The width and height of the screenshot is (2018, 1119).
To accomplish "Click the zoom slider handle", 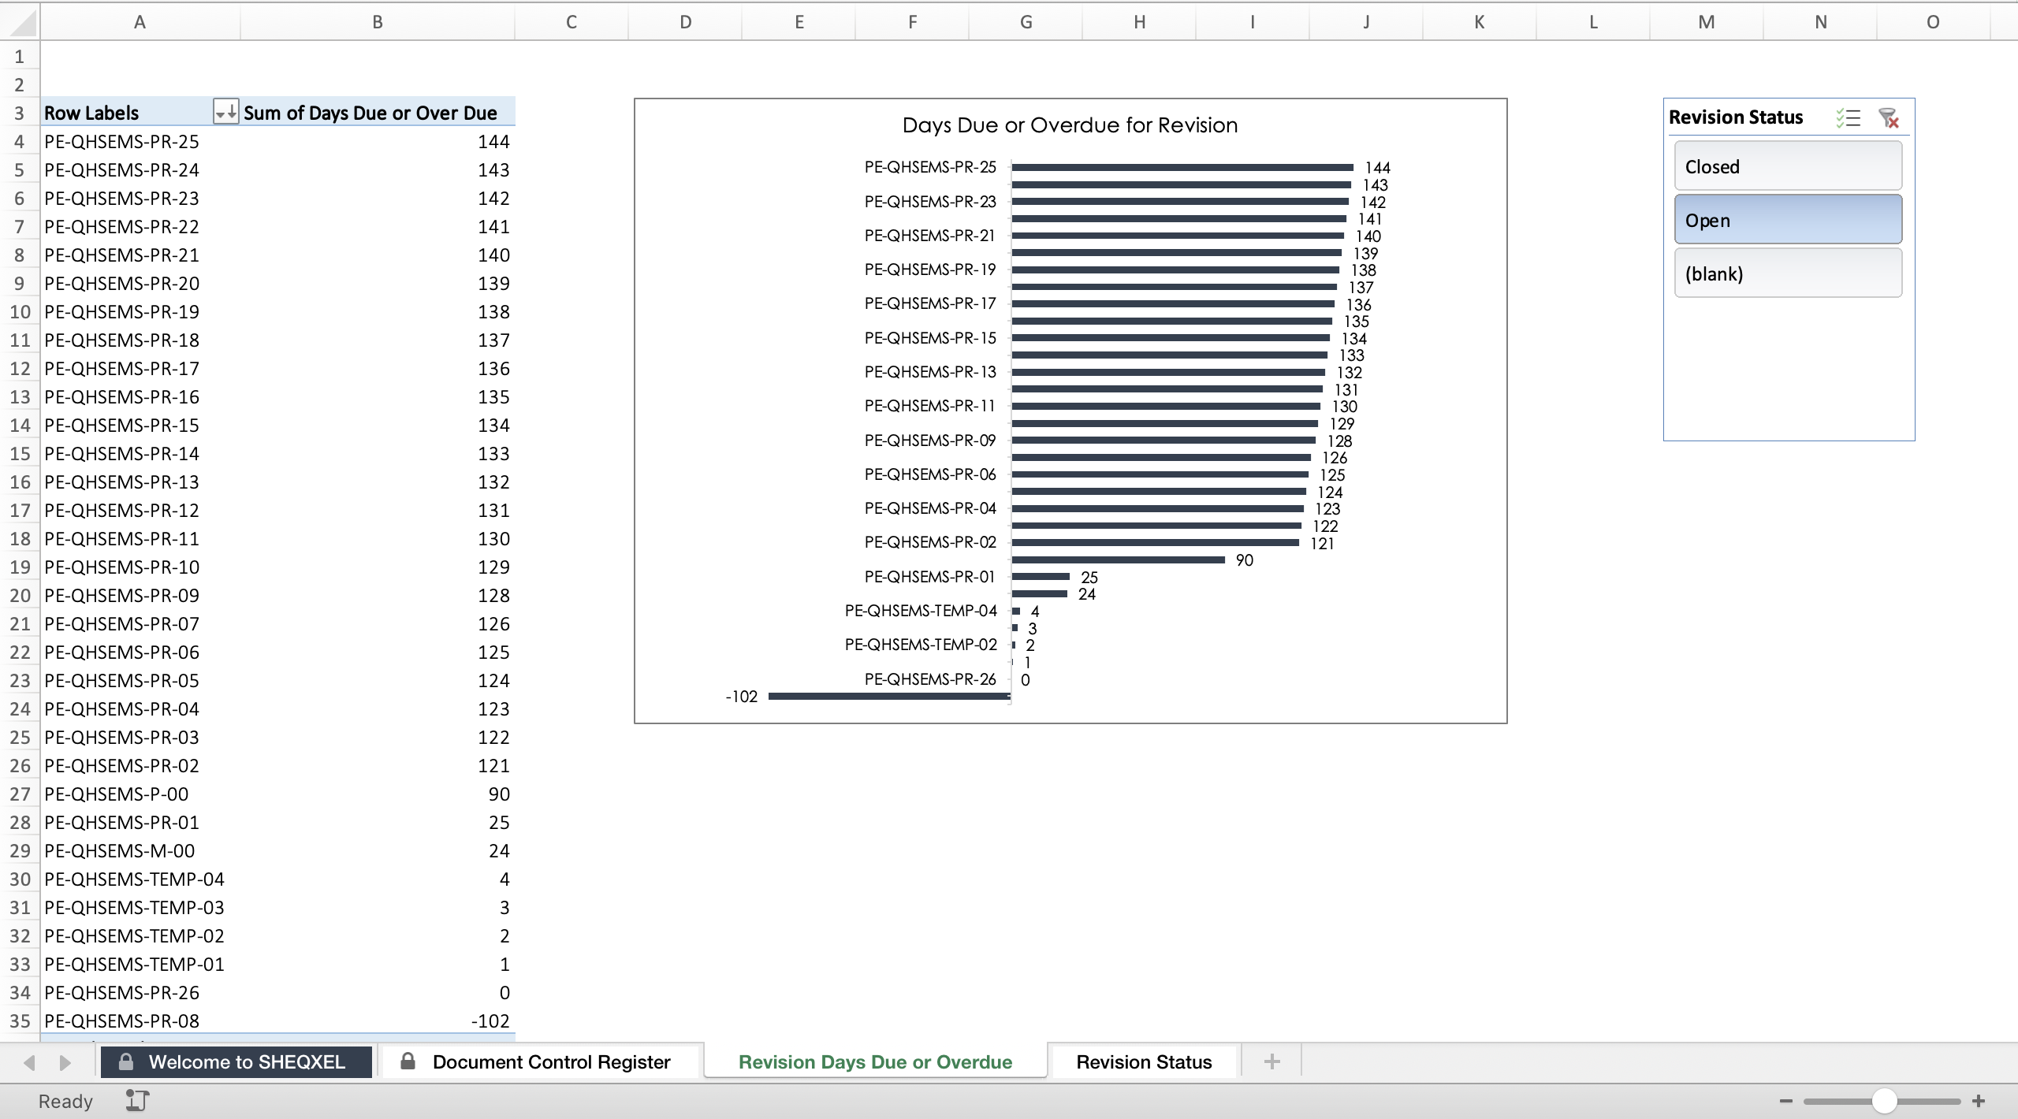I will [1884, 1101].
